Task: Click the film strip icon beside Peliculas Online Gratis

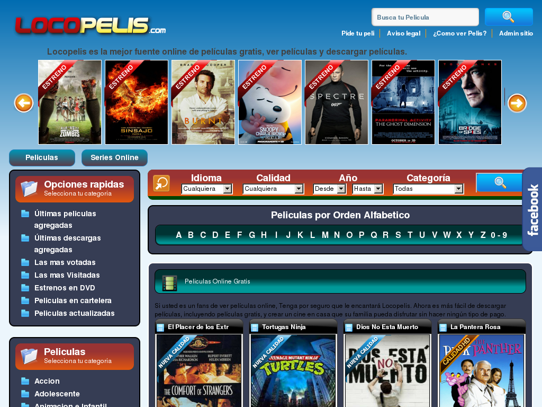Action: click(169, 283)
